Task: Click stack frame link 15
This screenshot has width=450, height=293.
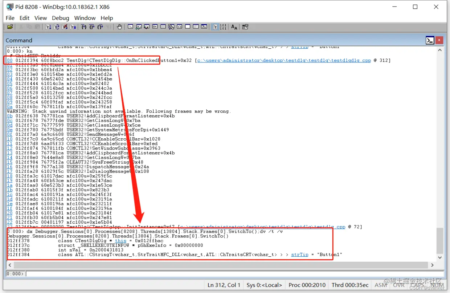Action: click(10, 162)
